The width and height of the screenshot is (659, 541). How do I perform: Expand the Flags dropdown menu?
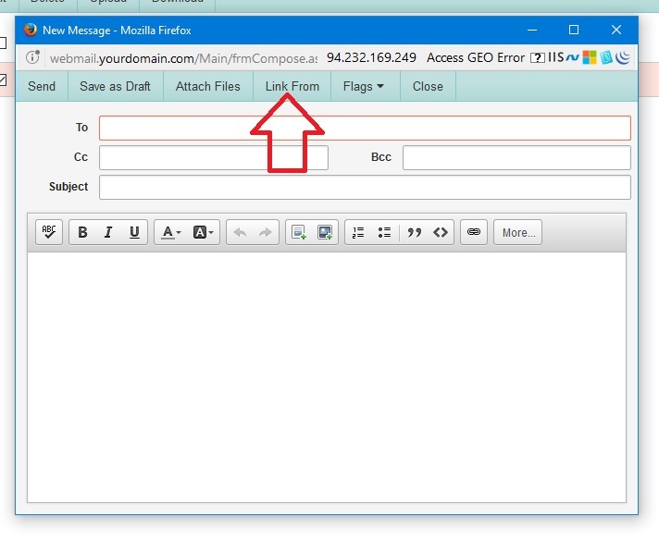coord(363,86)
